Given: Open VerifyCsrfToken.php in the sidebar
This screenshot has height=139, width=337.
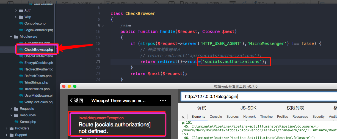Looking at the screenshot, I should pyautogui.click(x=39, y=102).
